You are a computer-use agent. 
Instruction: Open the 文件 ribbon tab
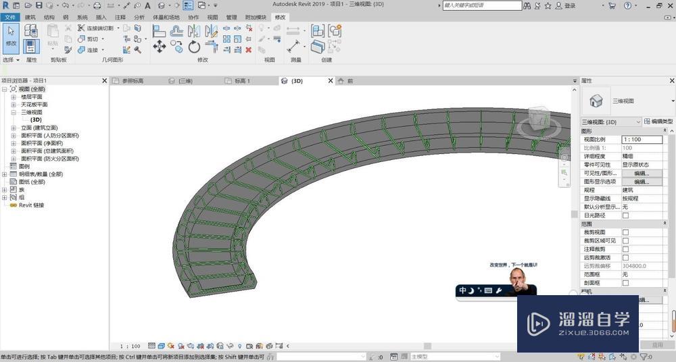pyautogui.click(x=10, y=18)
